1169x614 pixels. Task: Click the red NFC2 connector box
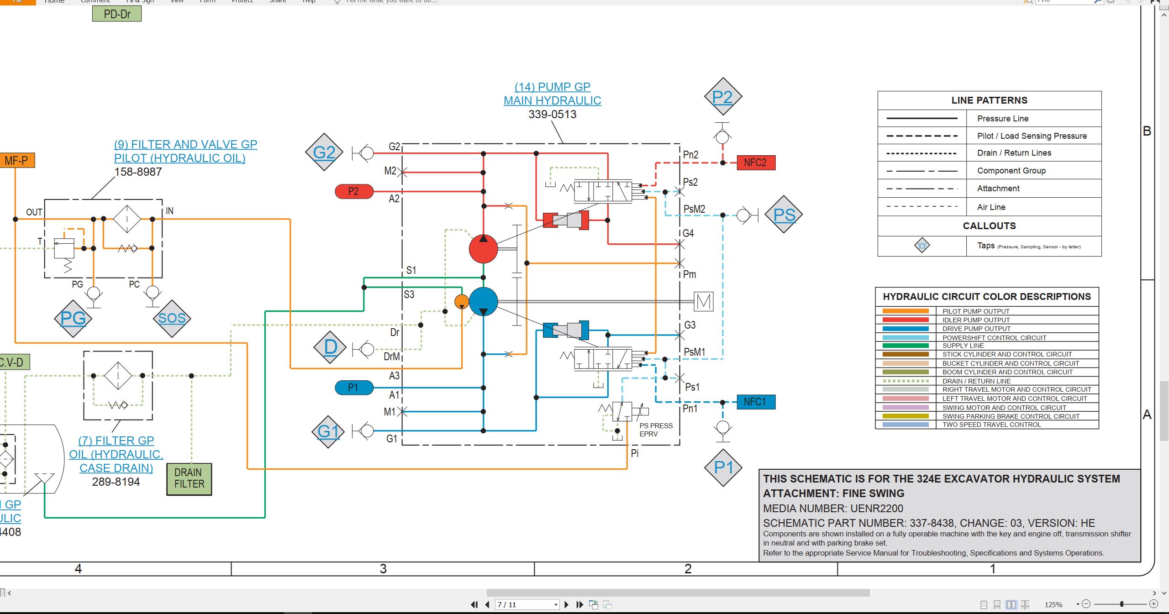pos(756,163)
